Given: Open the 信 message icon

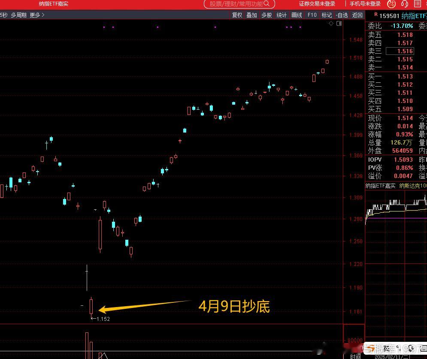Looking at the screenshot, I should click(x=391, y=4).
